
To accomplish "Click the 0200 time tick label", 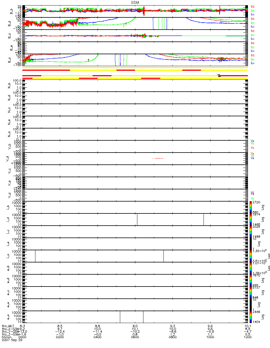I will 60,337.
